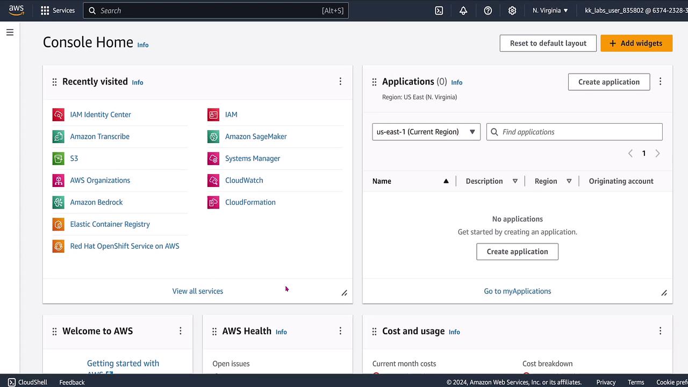This screenshot has width=688, height=387.
Task: Click the Add widgets button
Action: click(x=636, y=44)
